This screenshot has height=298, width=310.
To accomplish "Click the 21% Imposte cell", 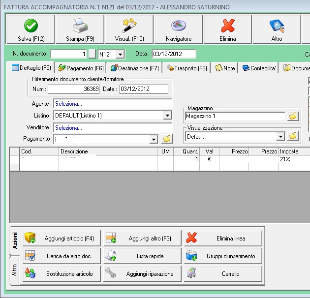I will point(294,159).
